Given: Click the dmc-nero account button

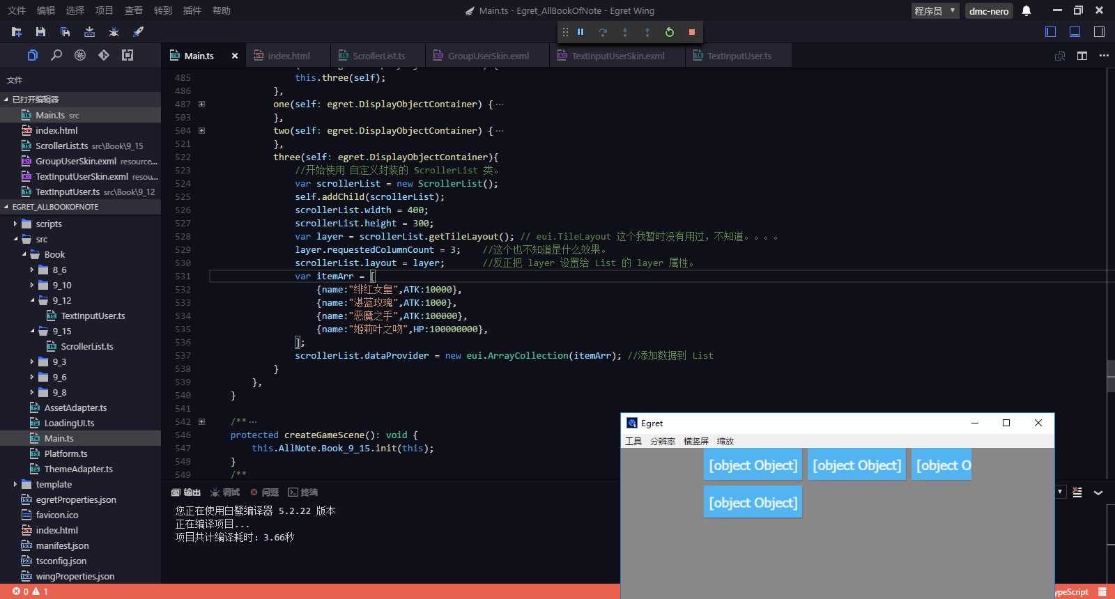Looking at the screenshot, I should point(989,10).
